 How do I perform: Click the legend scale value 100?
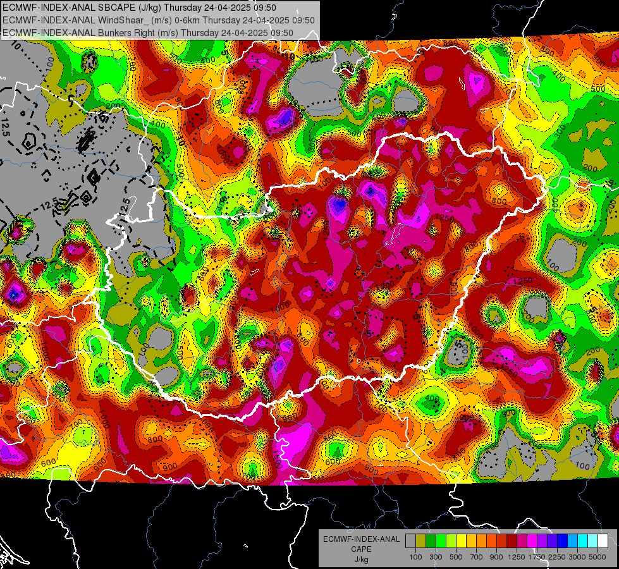415,557
